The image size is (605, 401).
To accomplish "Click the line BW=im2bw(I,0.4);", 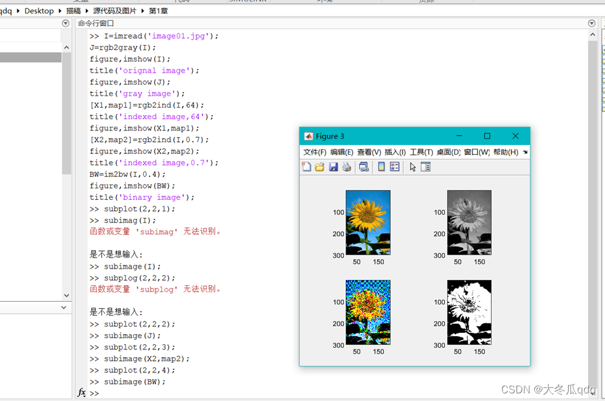I will [x=127, y=174].
